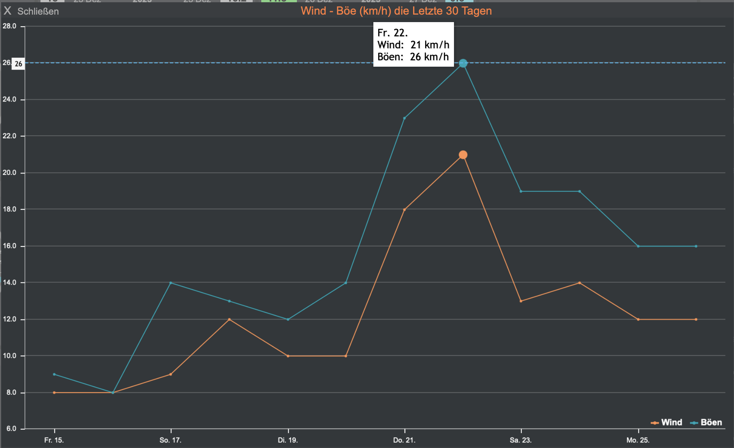Click Wind data point on Do. 21.
Viewport: 734px width, 448px height.
click(x=404, y=210)
